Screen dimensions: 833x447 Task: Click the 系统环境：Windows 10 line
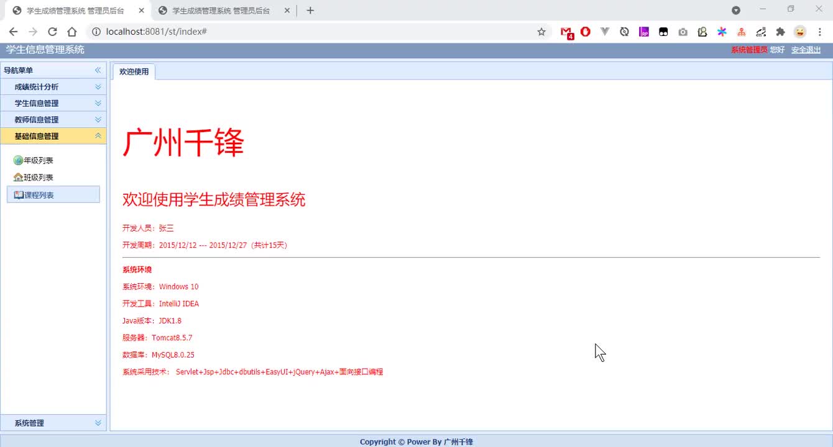coord(160,286)
